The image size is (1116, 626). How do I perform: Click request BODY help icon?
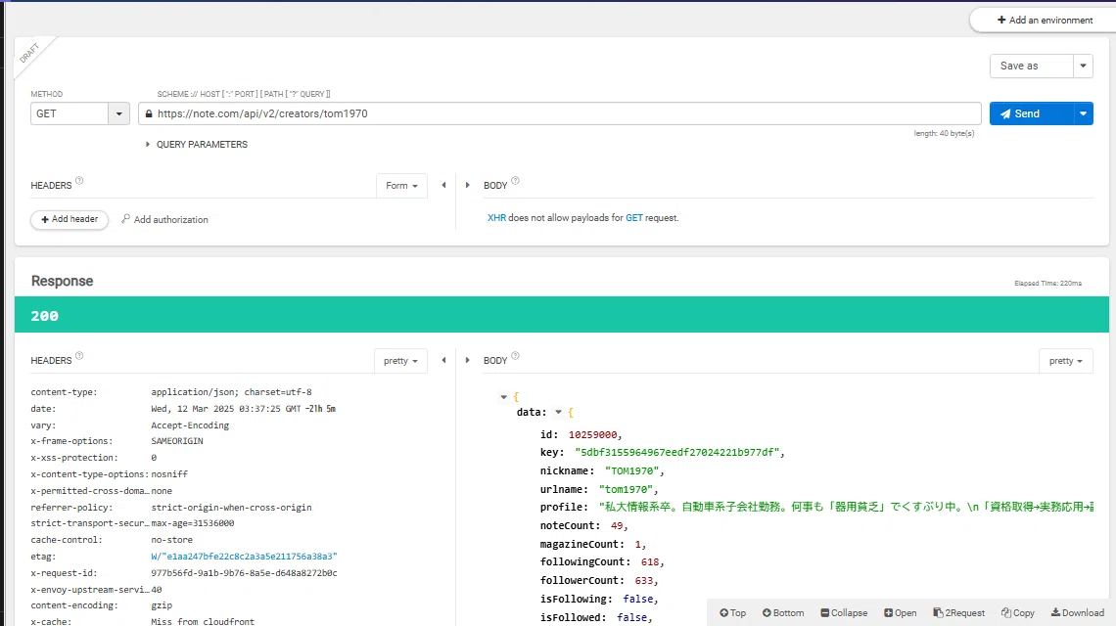click(515, 181)
